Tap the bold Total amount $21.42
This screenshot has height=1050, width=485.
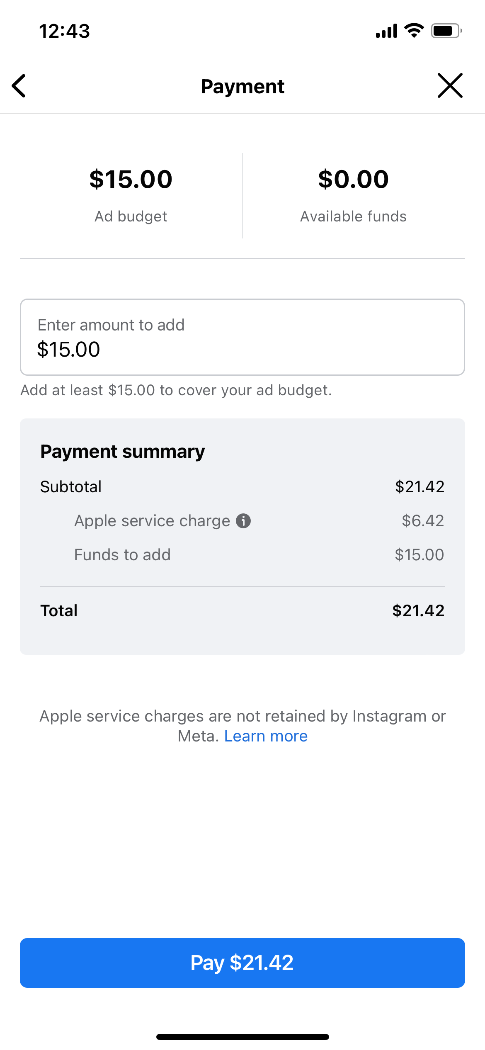coord(418,610)
